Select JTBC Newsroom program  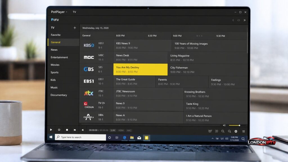click(x=148, y=93)
